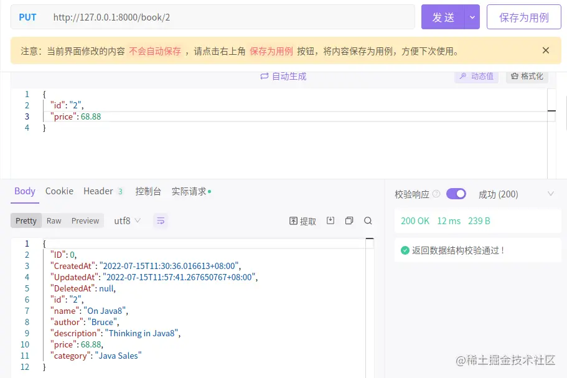The height and width of the screenshot is (378, 567).
Task: Click the 发送 send button
Action: (443, 17)
